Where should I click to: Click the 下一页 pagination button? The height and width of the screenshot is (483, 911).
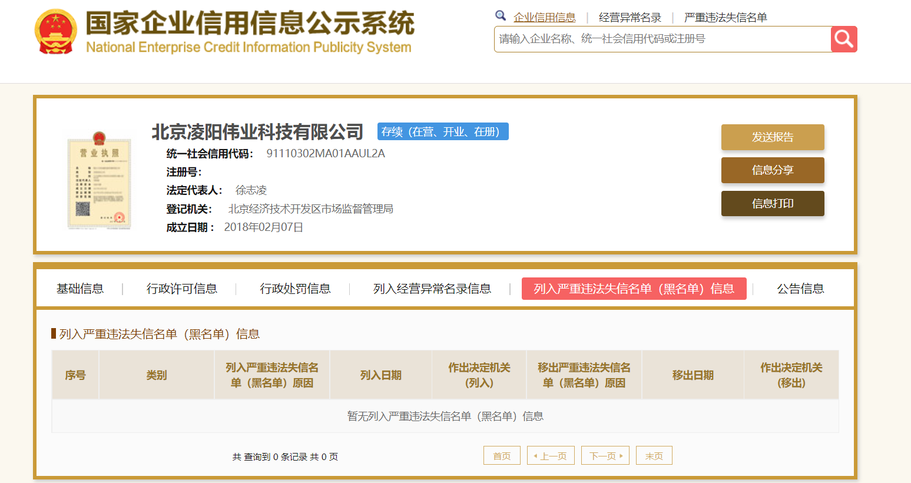(605, 455)
